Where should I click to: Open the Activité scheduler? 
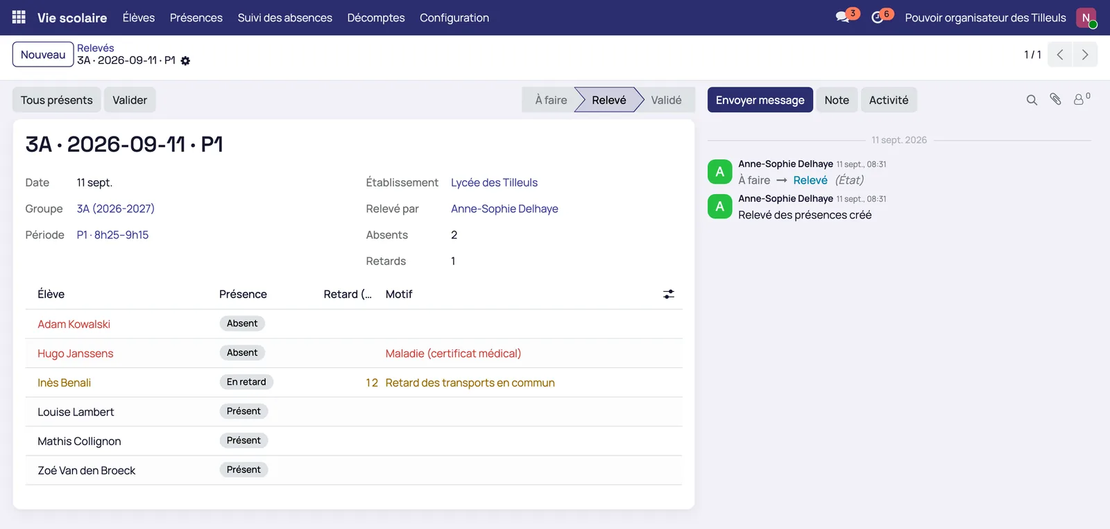tap(889, 100)
